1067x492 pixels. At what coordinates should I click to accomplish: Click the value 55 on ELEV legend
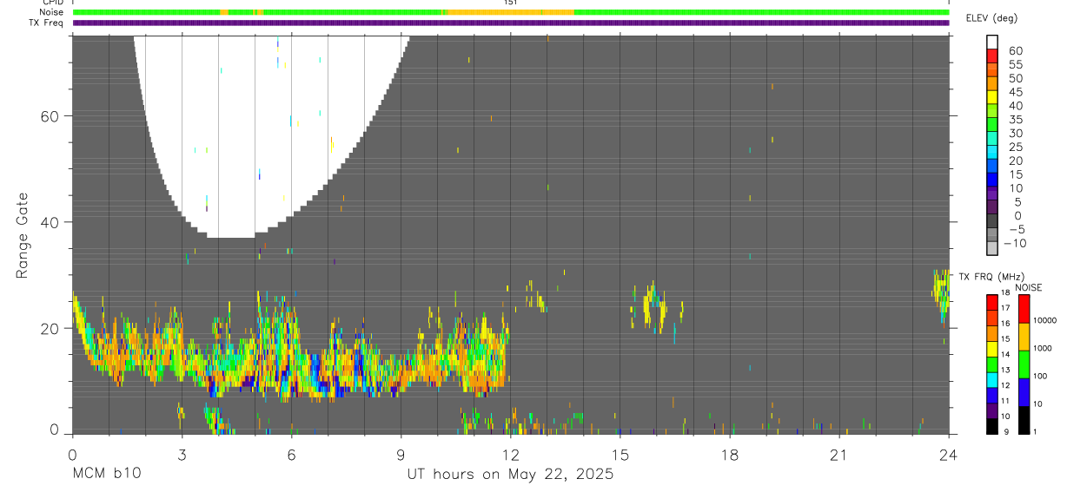(x=1015, y=64)
